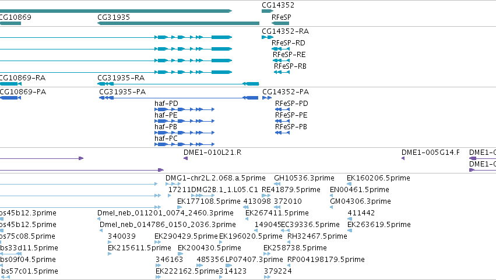Click EST EK160206.5prime

pos(378,178)
